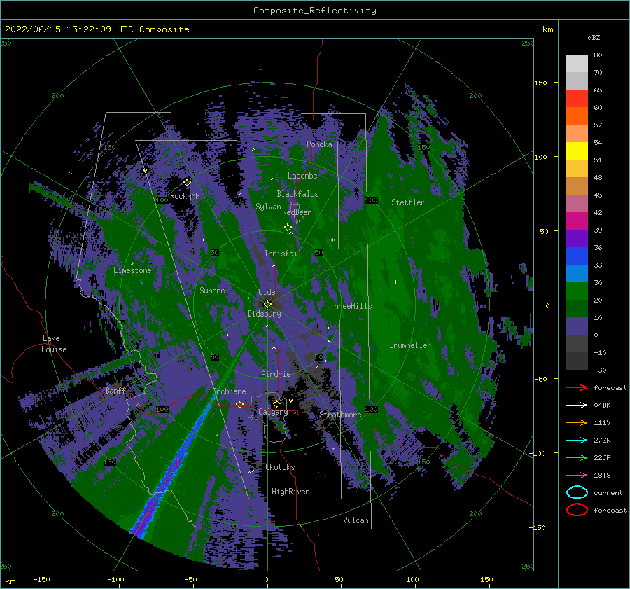Select the yellow 54 dBZ color swatch

[577, 151]
